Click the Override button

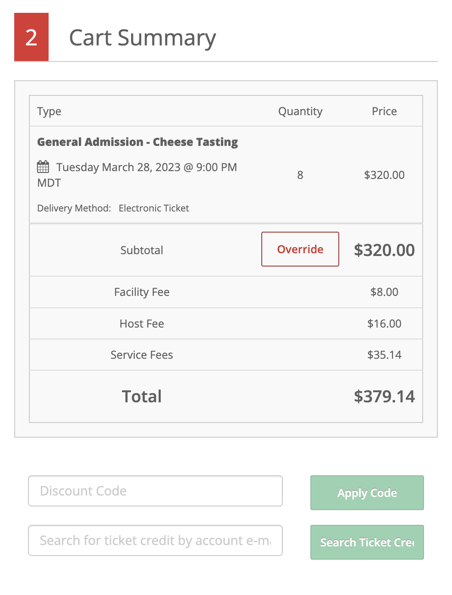pyautogui.click(x=300, y=249)
